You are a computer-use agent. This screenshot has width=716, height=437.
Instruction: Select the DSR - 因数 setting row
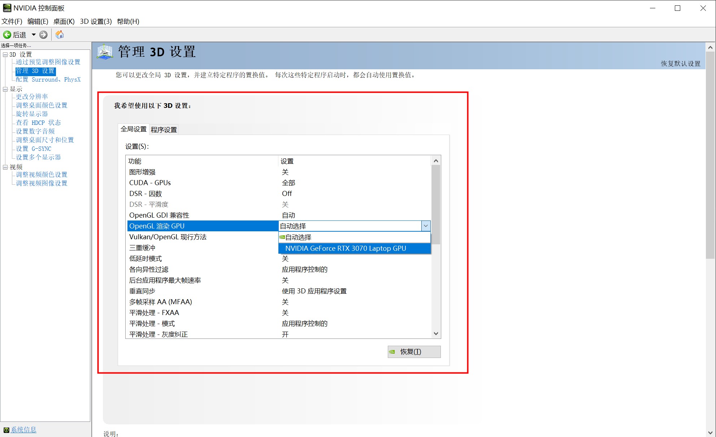(x=278, y=194)
